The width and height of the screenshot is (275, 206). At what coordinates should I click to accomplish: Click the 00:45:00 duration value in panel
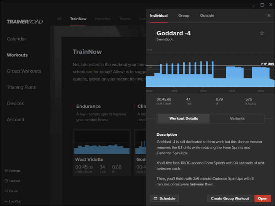click(164, 99)
